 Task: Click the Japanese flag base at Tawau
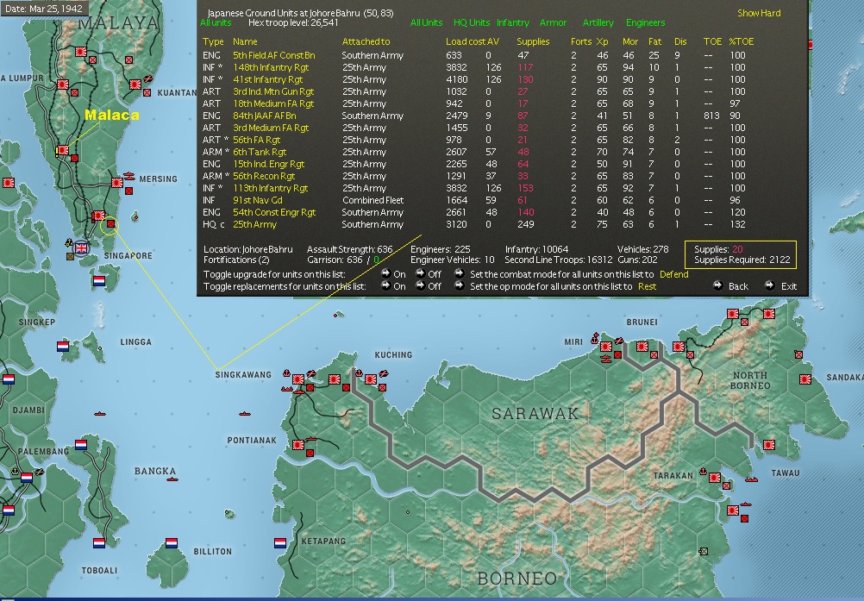click(x=768, y=445)
